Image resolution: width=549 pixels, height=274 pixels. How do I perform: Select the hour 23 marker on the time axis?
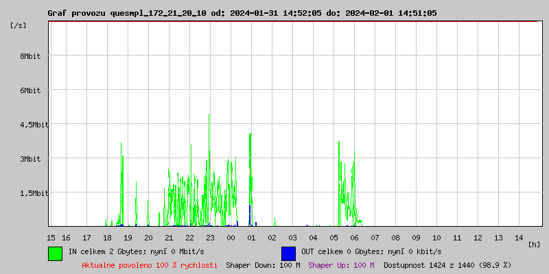click(x=210, y=237)
